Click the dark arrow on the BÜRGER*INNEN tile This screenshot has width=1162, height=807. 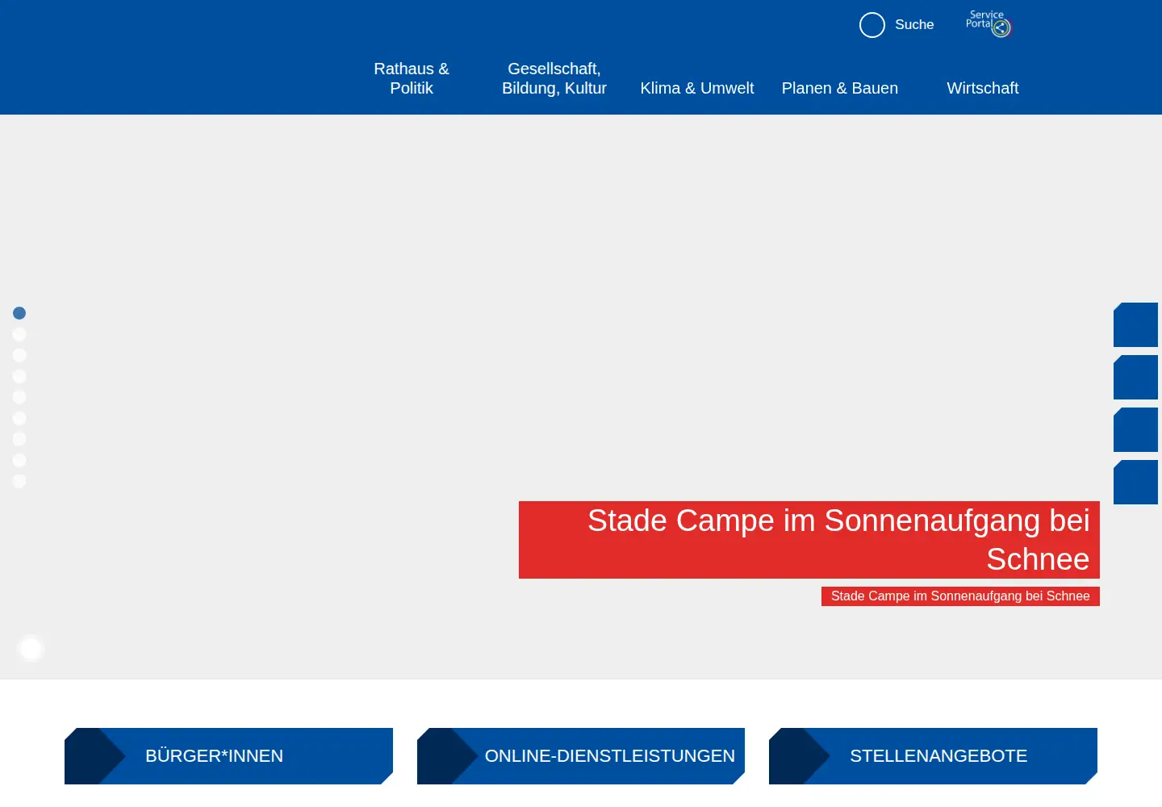95,756
